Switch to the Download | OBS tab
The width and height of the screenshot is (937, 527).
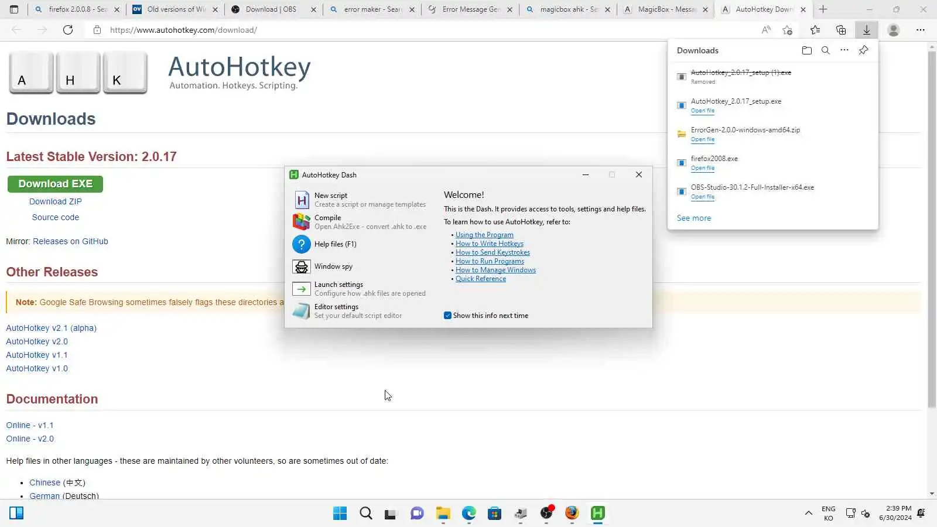(x=273, y=9)
